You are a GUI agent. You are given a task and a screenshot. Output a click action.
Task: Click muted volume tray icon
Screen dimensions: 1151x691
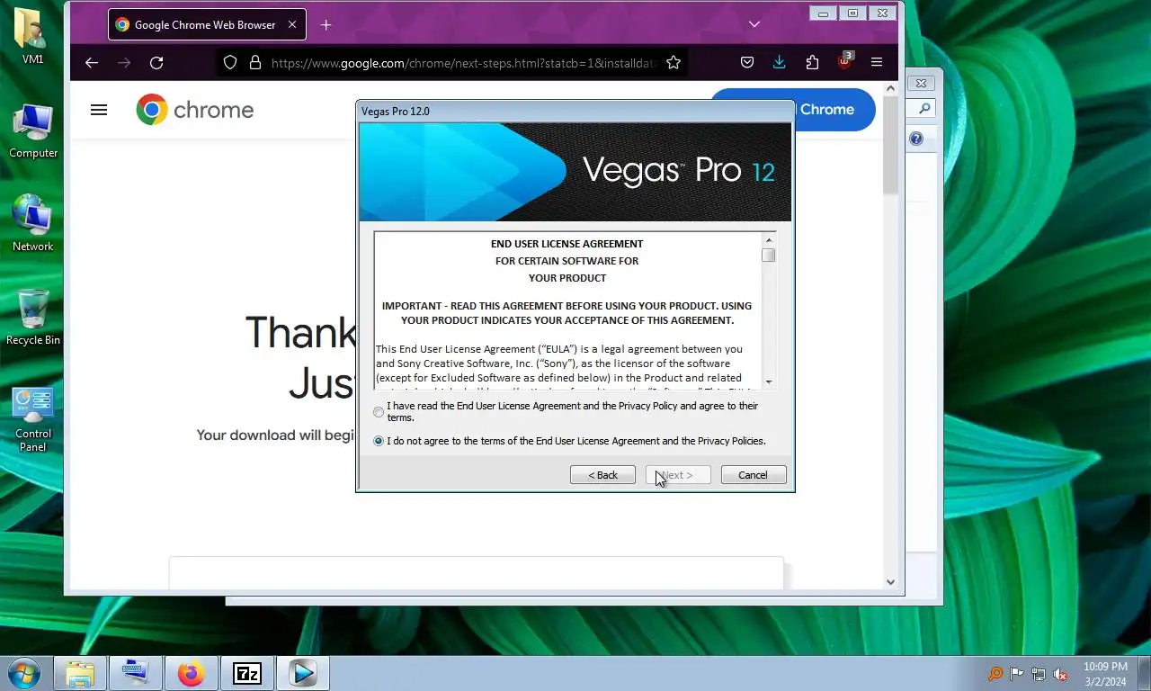(x=1060, y=674)
